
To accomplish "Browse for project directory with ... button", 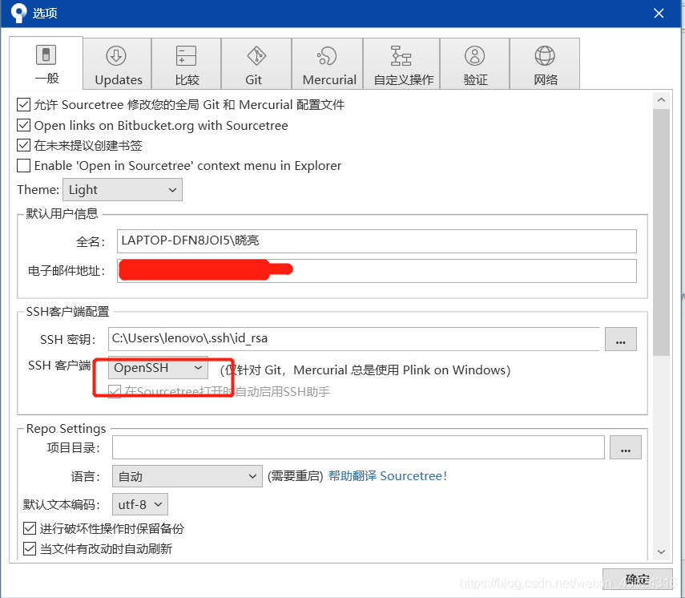I will coord(626,447).
